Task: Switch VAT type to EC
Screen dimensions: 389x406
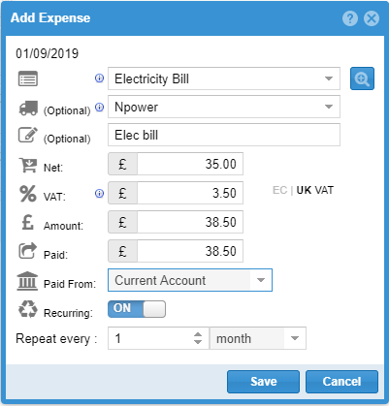Action: click(279, 190)
